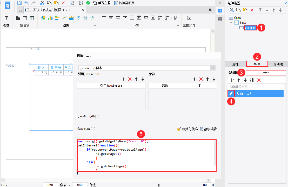This screenshot has height=187, width=288.
Task: Click the form width field showing 960
Action: pos(50,185)
